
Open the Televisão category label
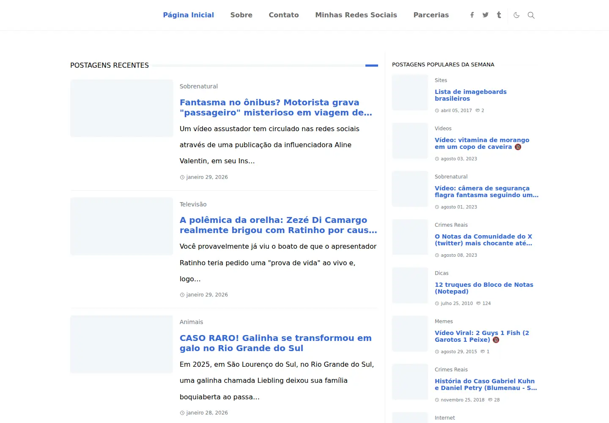[193, 204]
